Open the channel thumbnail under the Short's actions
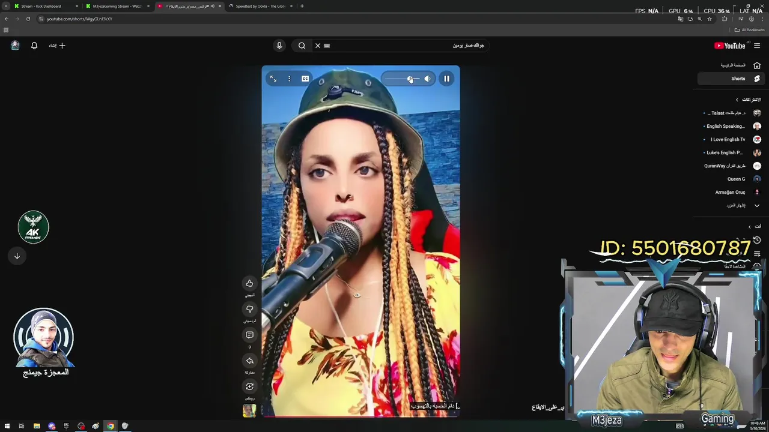Viewport: 769px width, 432px height. 249,410
